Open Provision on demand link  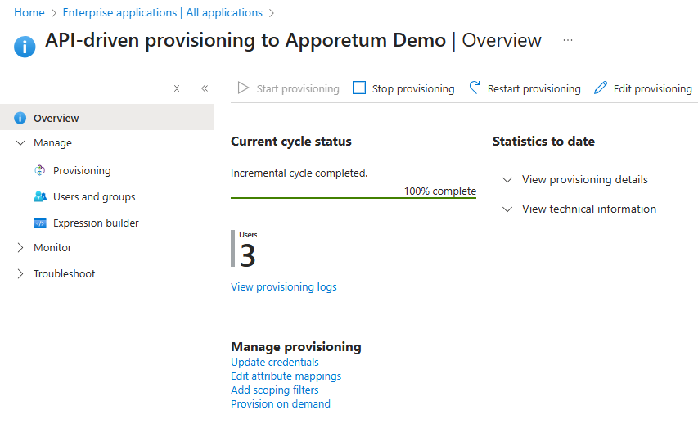point(281,403)
